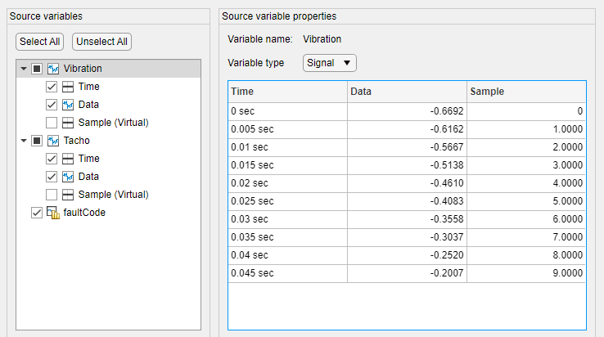Select Time label under Vibration
Image resolution: width=604 pixels, height=337 pixels.
(89, 87)
